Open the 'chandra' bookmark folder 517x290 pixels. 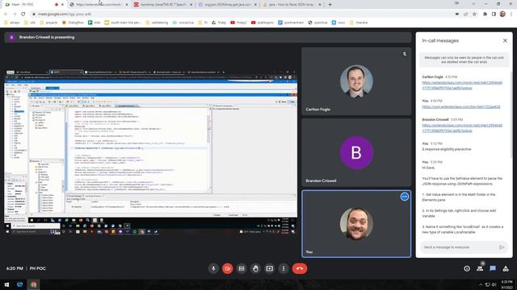coord(359,23)
